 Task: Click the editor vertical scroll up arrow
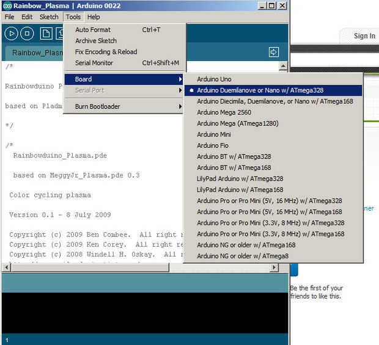click(283, 66)
